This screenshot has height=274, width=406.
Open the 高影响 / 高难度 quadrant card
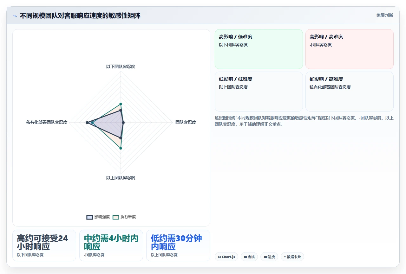pyautogui.click(x=350, y=49)
